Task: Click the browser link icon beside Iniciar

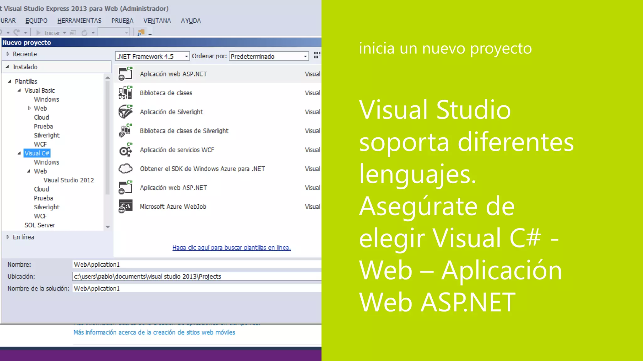Action: tap(73, 33)
